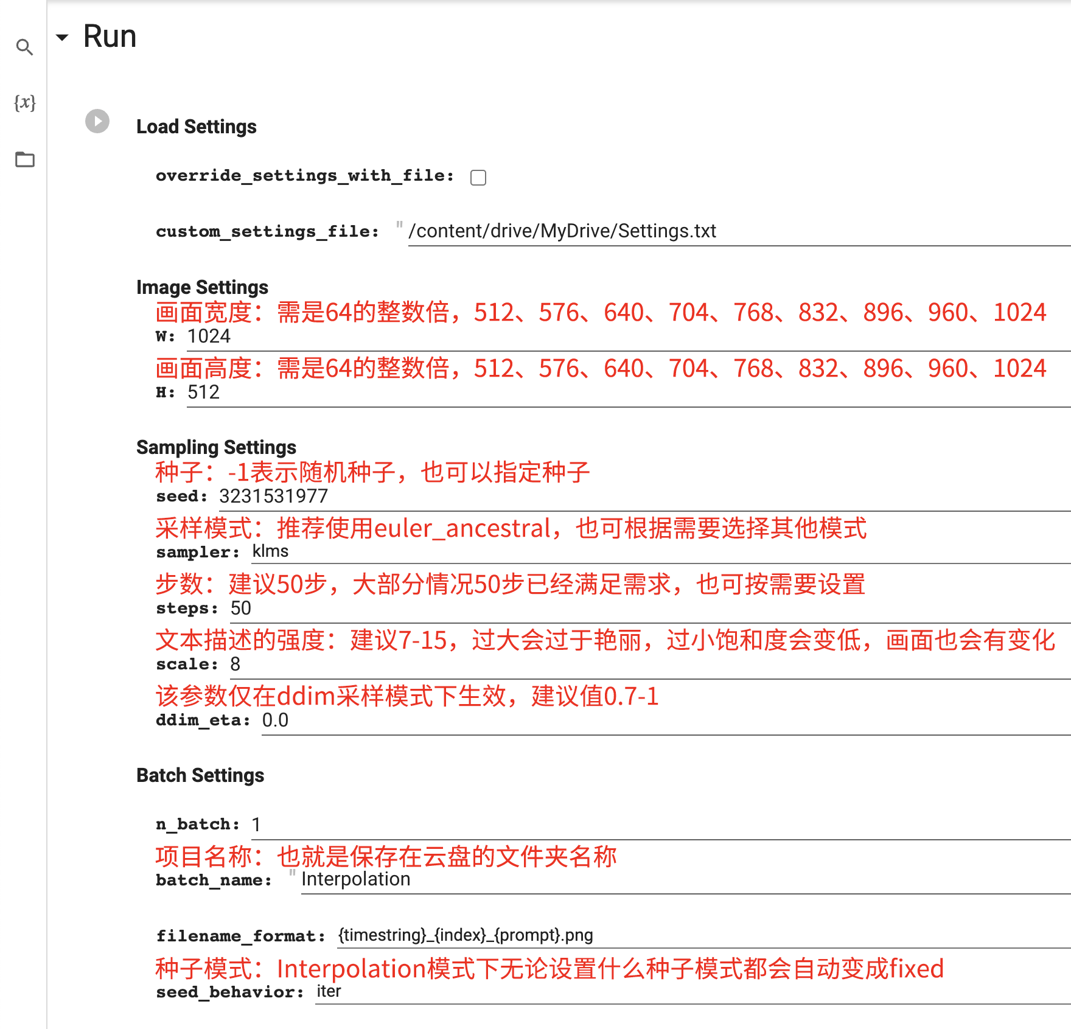Open the search icon in the left sidebar
Viewport: 1071px width, 1029px height.
[24, 47]
